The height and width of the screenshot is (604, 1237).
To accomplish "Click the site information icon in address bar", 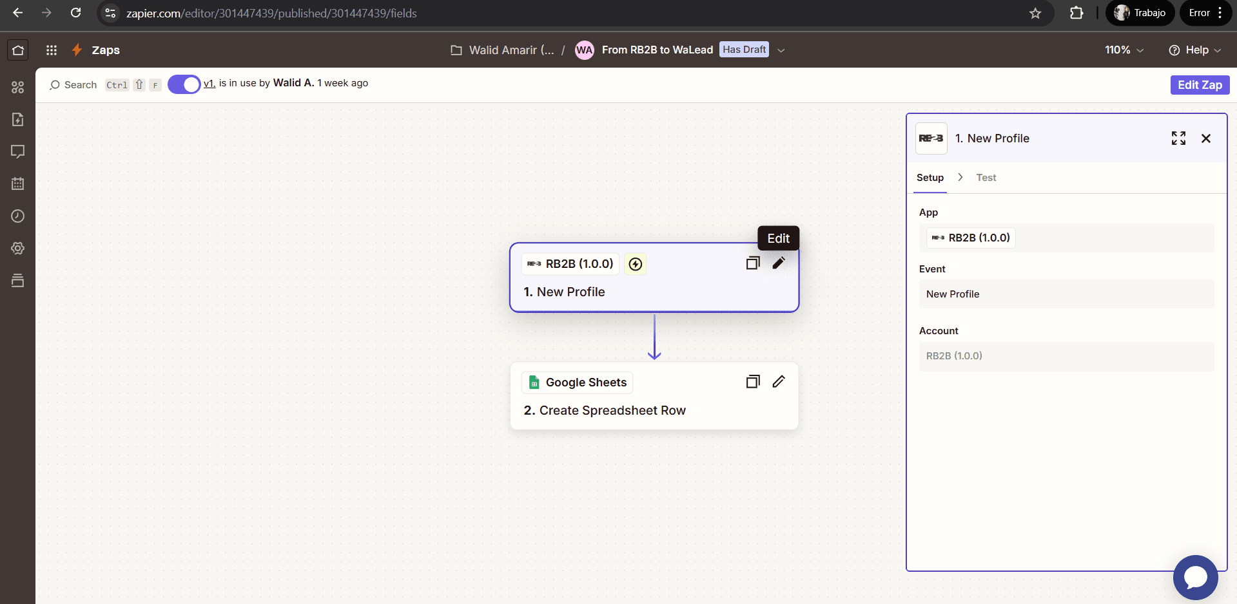I will point(110,13).
